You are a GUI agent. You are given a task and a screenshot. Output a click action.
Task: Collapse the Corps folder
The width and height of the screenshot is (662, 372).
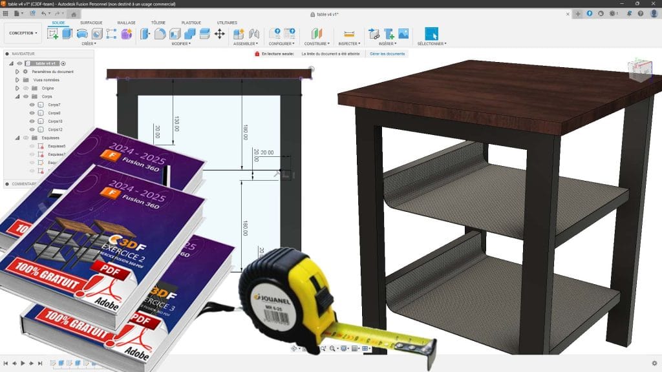[x=17, y=97]
